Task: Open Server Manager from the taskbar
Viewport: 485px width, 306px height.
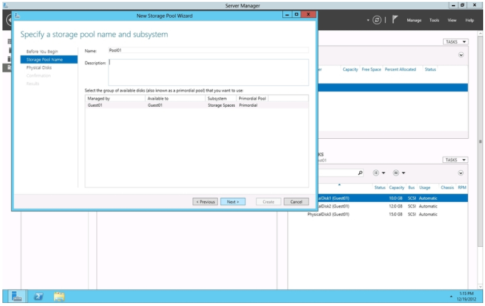Action: pyautogui.click(x=16, y=296)
